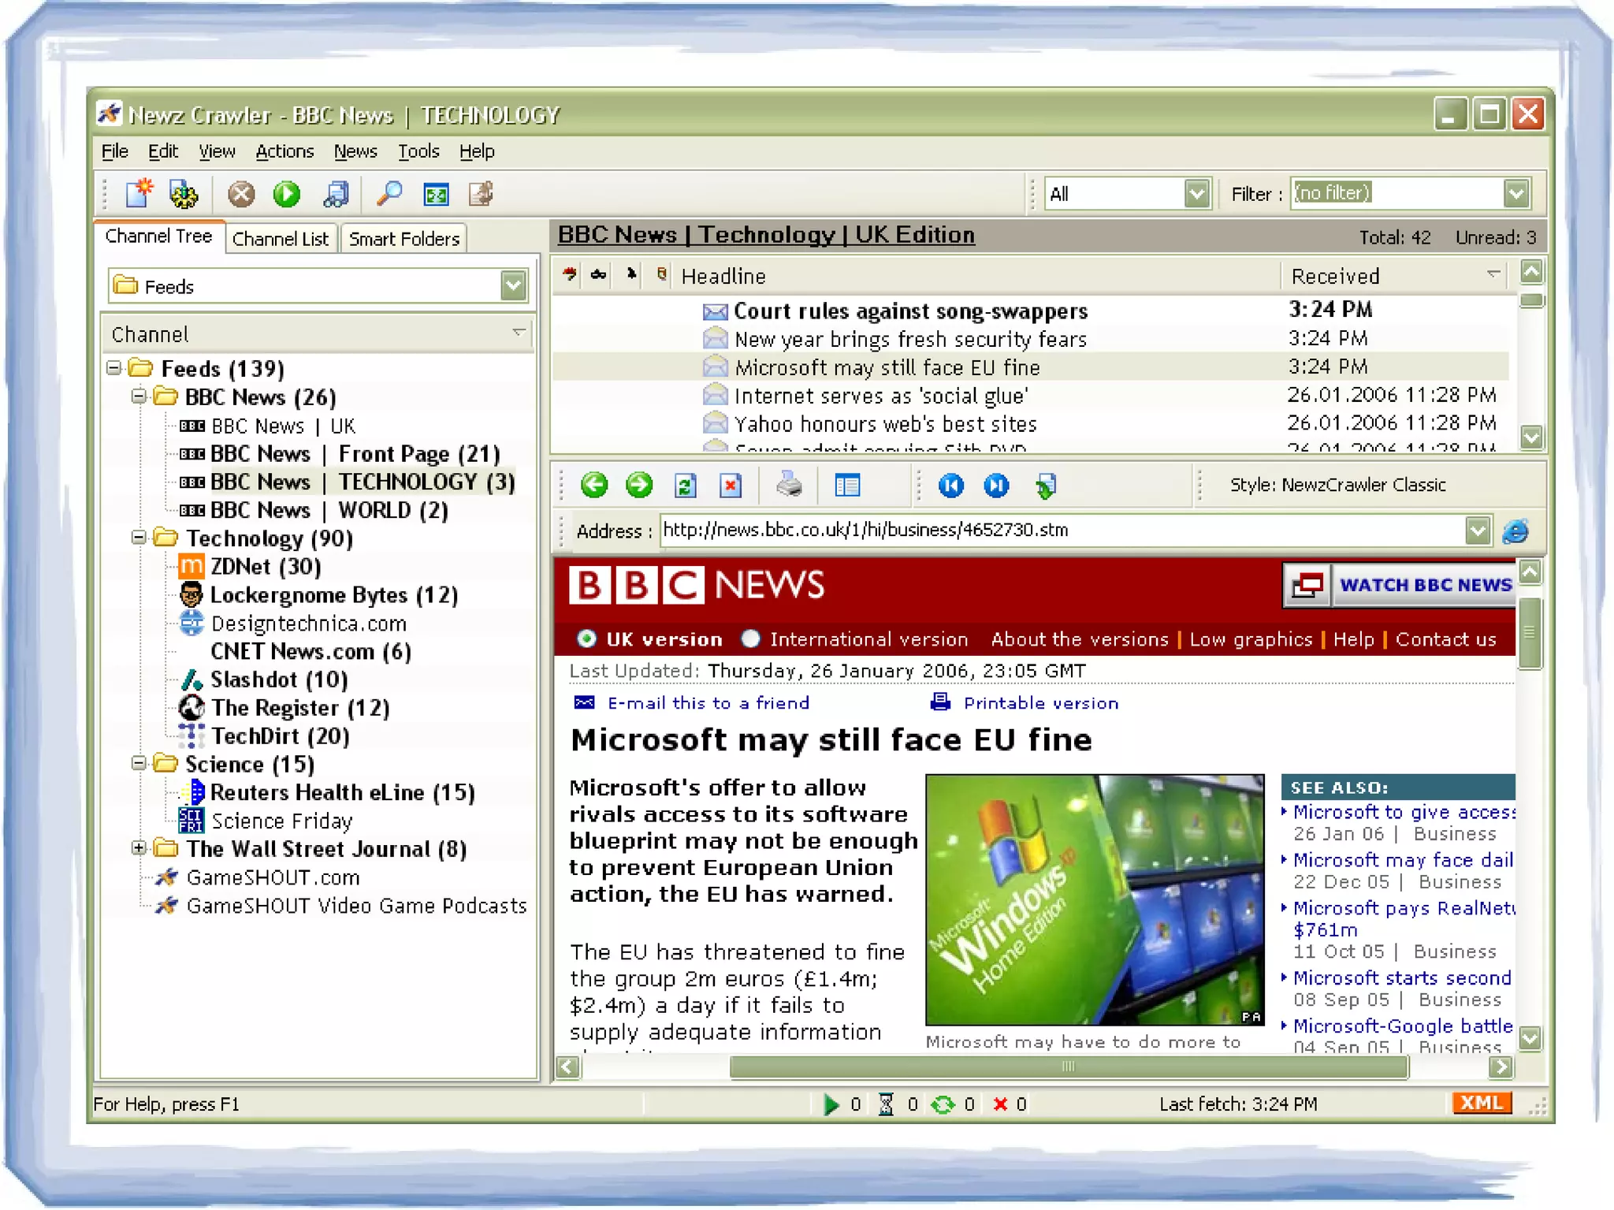
Task: Expand The Wall Street Journal folder
Action: tap(138, 848)
